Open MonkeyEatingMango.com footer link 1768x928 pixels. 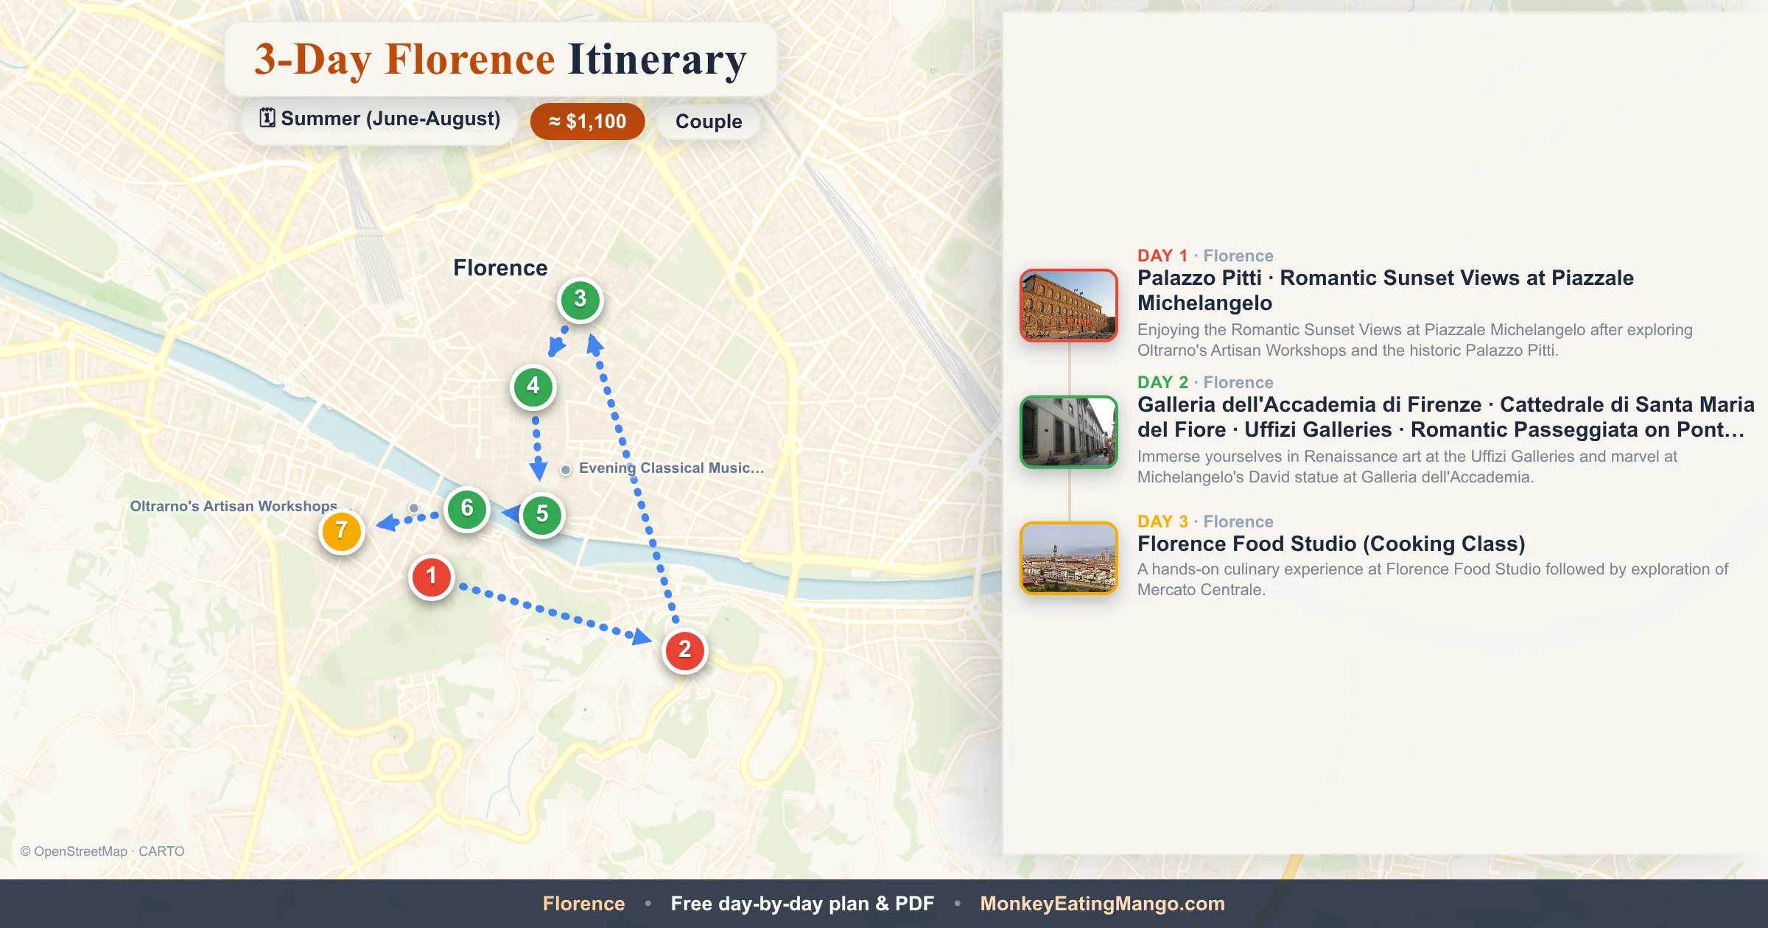click(1102, 904)
